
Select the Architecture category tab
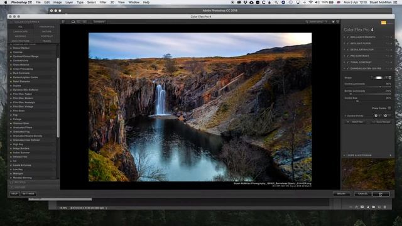(21, 41)
